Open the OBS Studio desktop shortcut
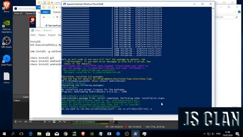The width and height of the screenshot is (243, 137). (x=6, y=42)
